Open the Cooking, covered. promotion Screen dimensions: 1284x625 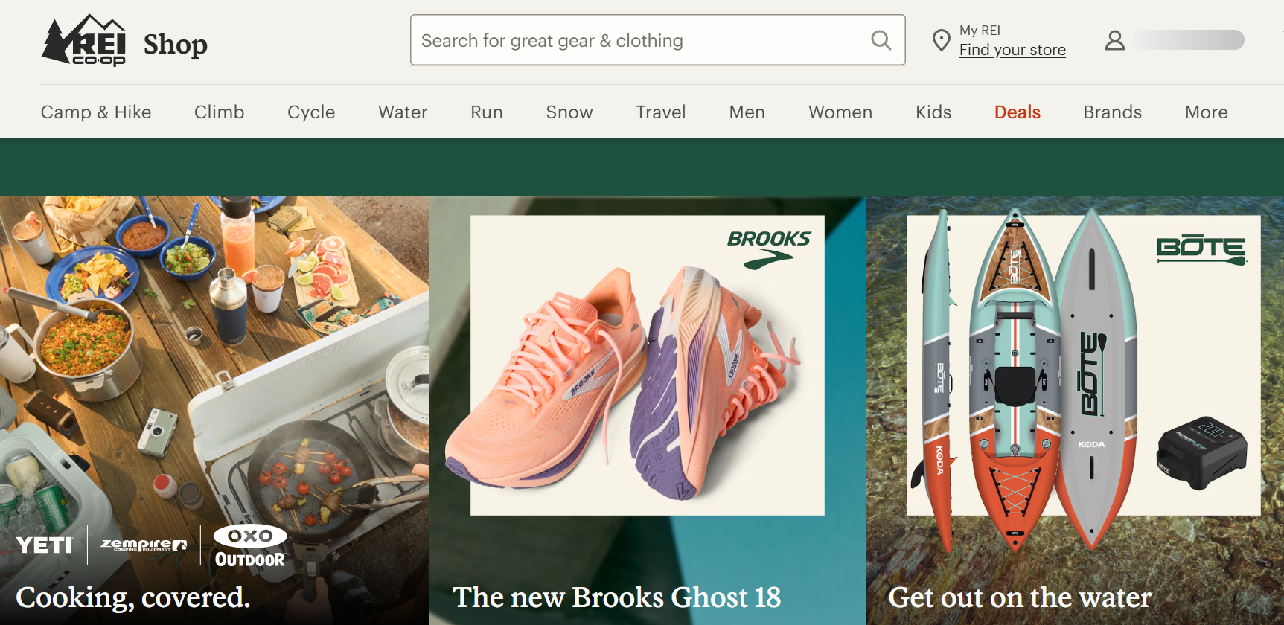[x=133, y=597]
